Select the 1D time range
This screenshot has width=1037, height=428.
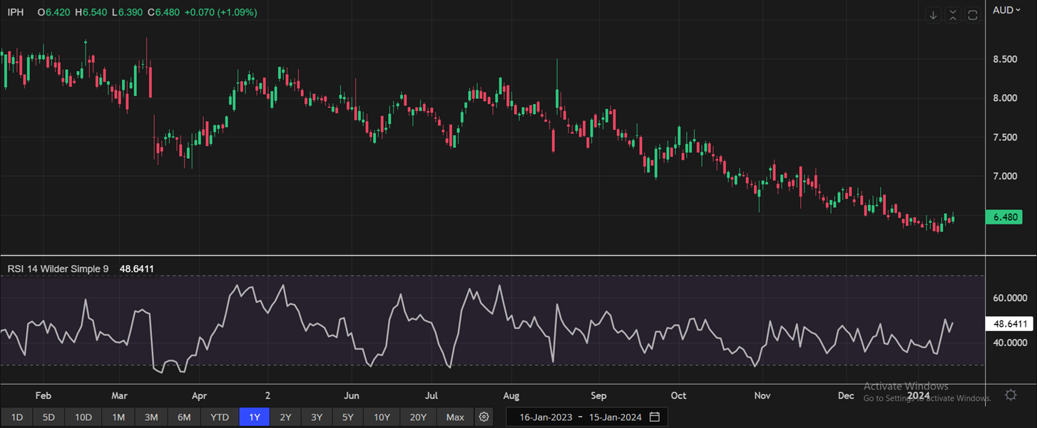17,417
